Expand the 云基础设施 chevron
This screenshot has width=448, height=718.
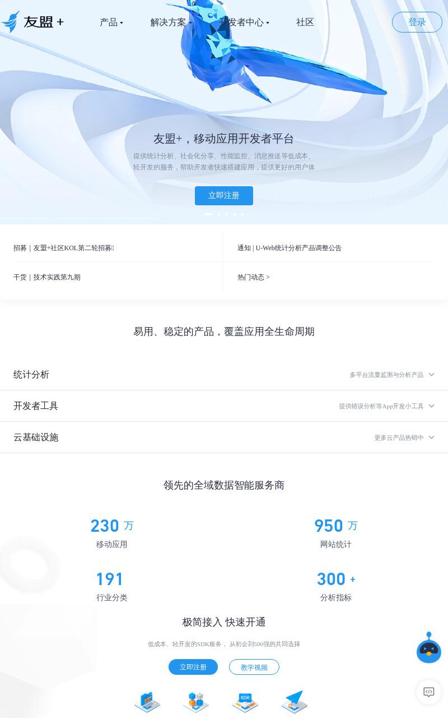click(x=431, y=438)
